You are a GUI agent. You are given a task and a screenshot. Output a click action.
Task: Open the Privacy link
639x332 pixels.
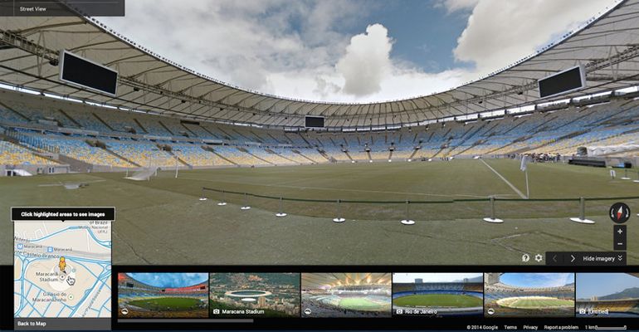530,327
